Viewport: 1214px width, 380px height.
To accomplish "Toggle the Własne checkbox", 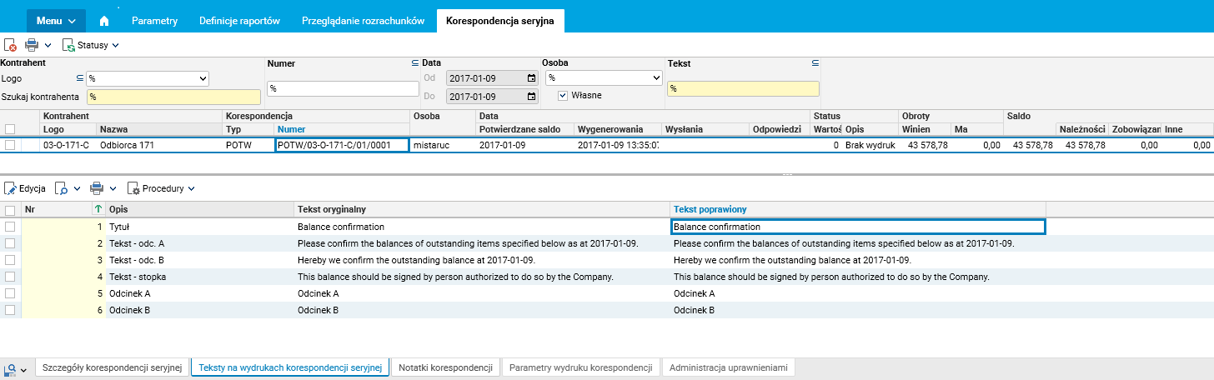I will pyautogui.click(x=563, y=95).
